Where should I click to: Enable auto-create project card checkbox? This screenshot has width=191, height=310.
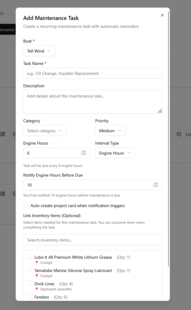click(x=26, y=206)
